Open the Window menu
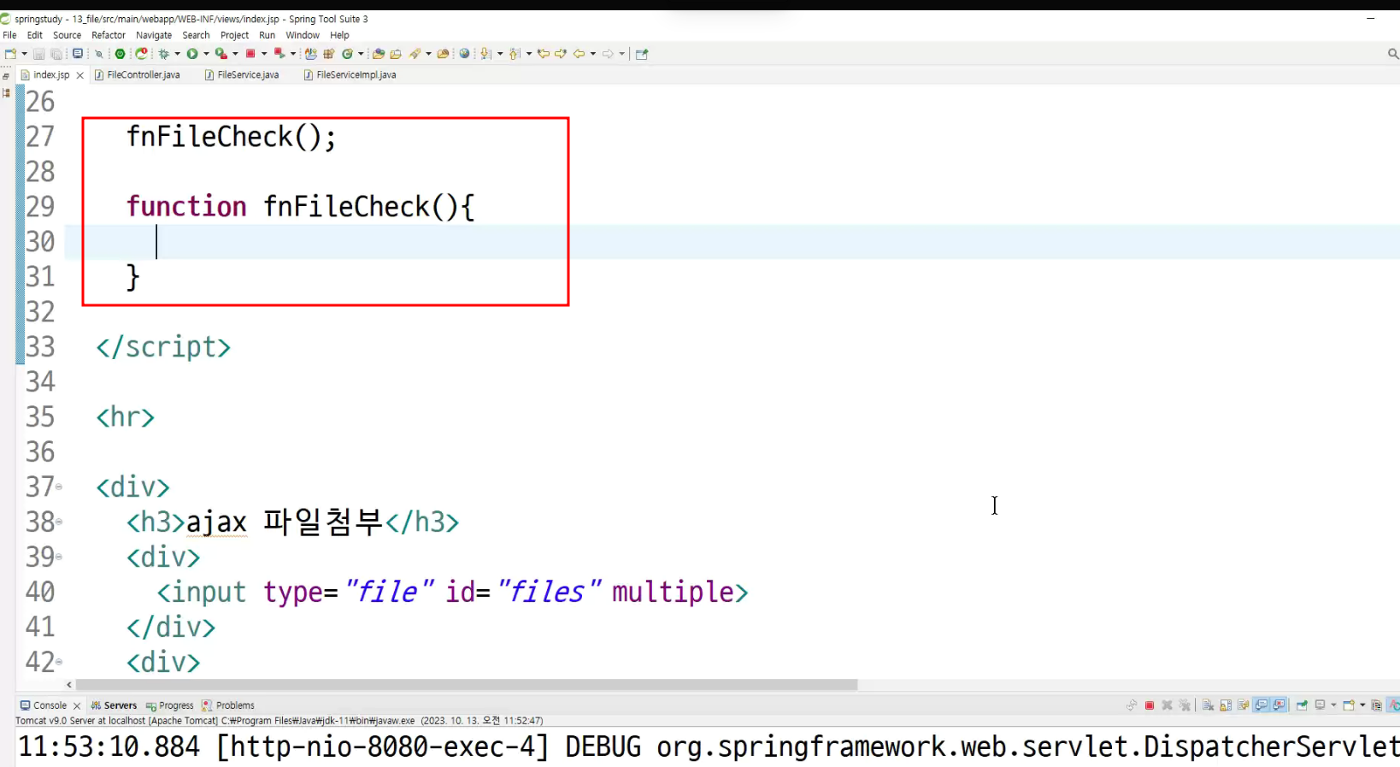The image size is (1400, 767). click(x=303, y=35)
